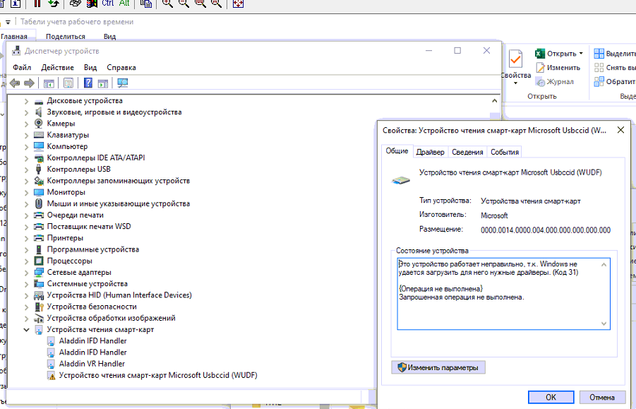Screen dimensions: 636x409
Task: Click the Network adapters category icon
Action: [39, 272]
